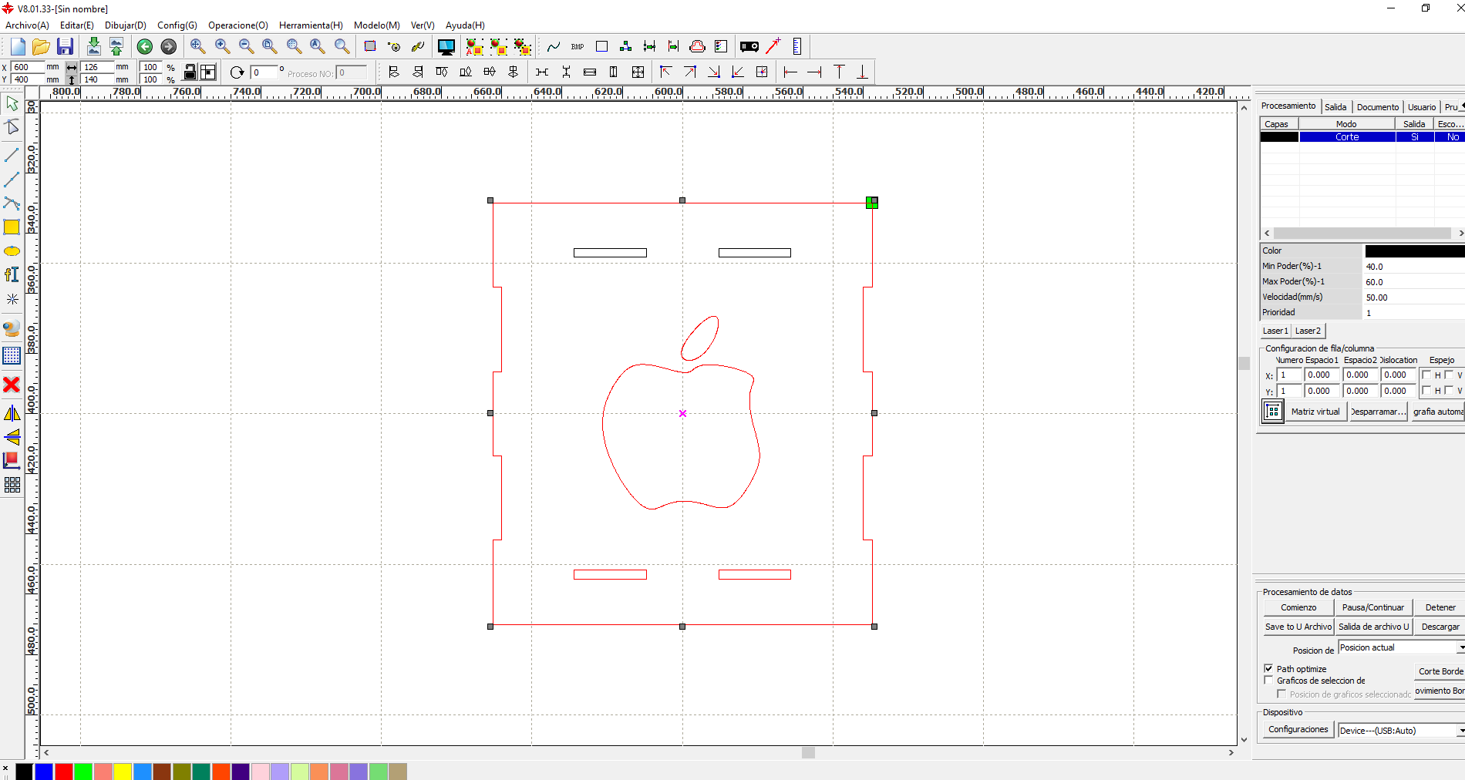Click the ruler measure icon in top toolbar
Image resolution: width=1465 pixels, height=780 pixels.
[797, 46]
